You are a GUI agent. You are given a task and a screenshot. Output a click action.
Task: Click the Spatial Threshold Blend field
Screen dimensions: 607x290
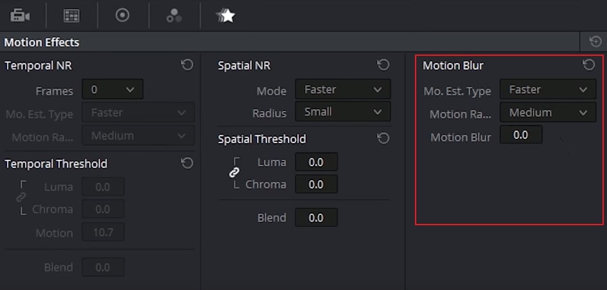pos(316,217)
